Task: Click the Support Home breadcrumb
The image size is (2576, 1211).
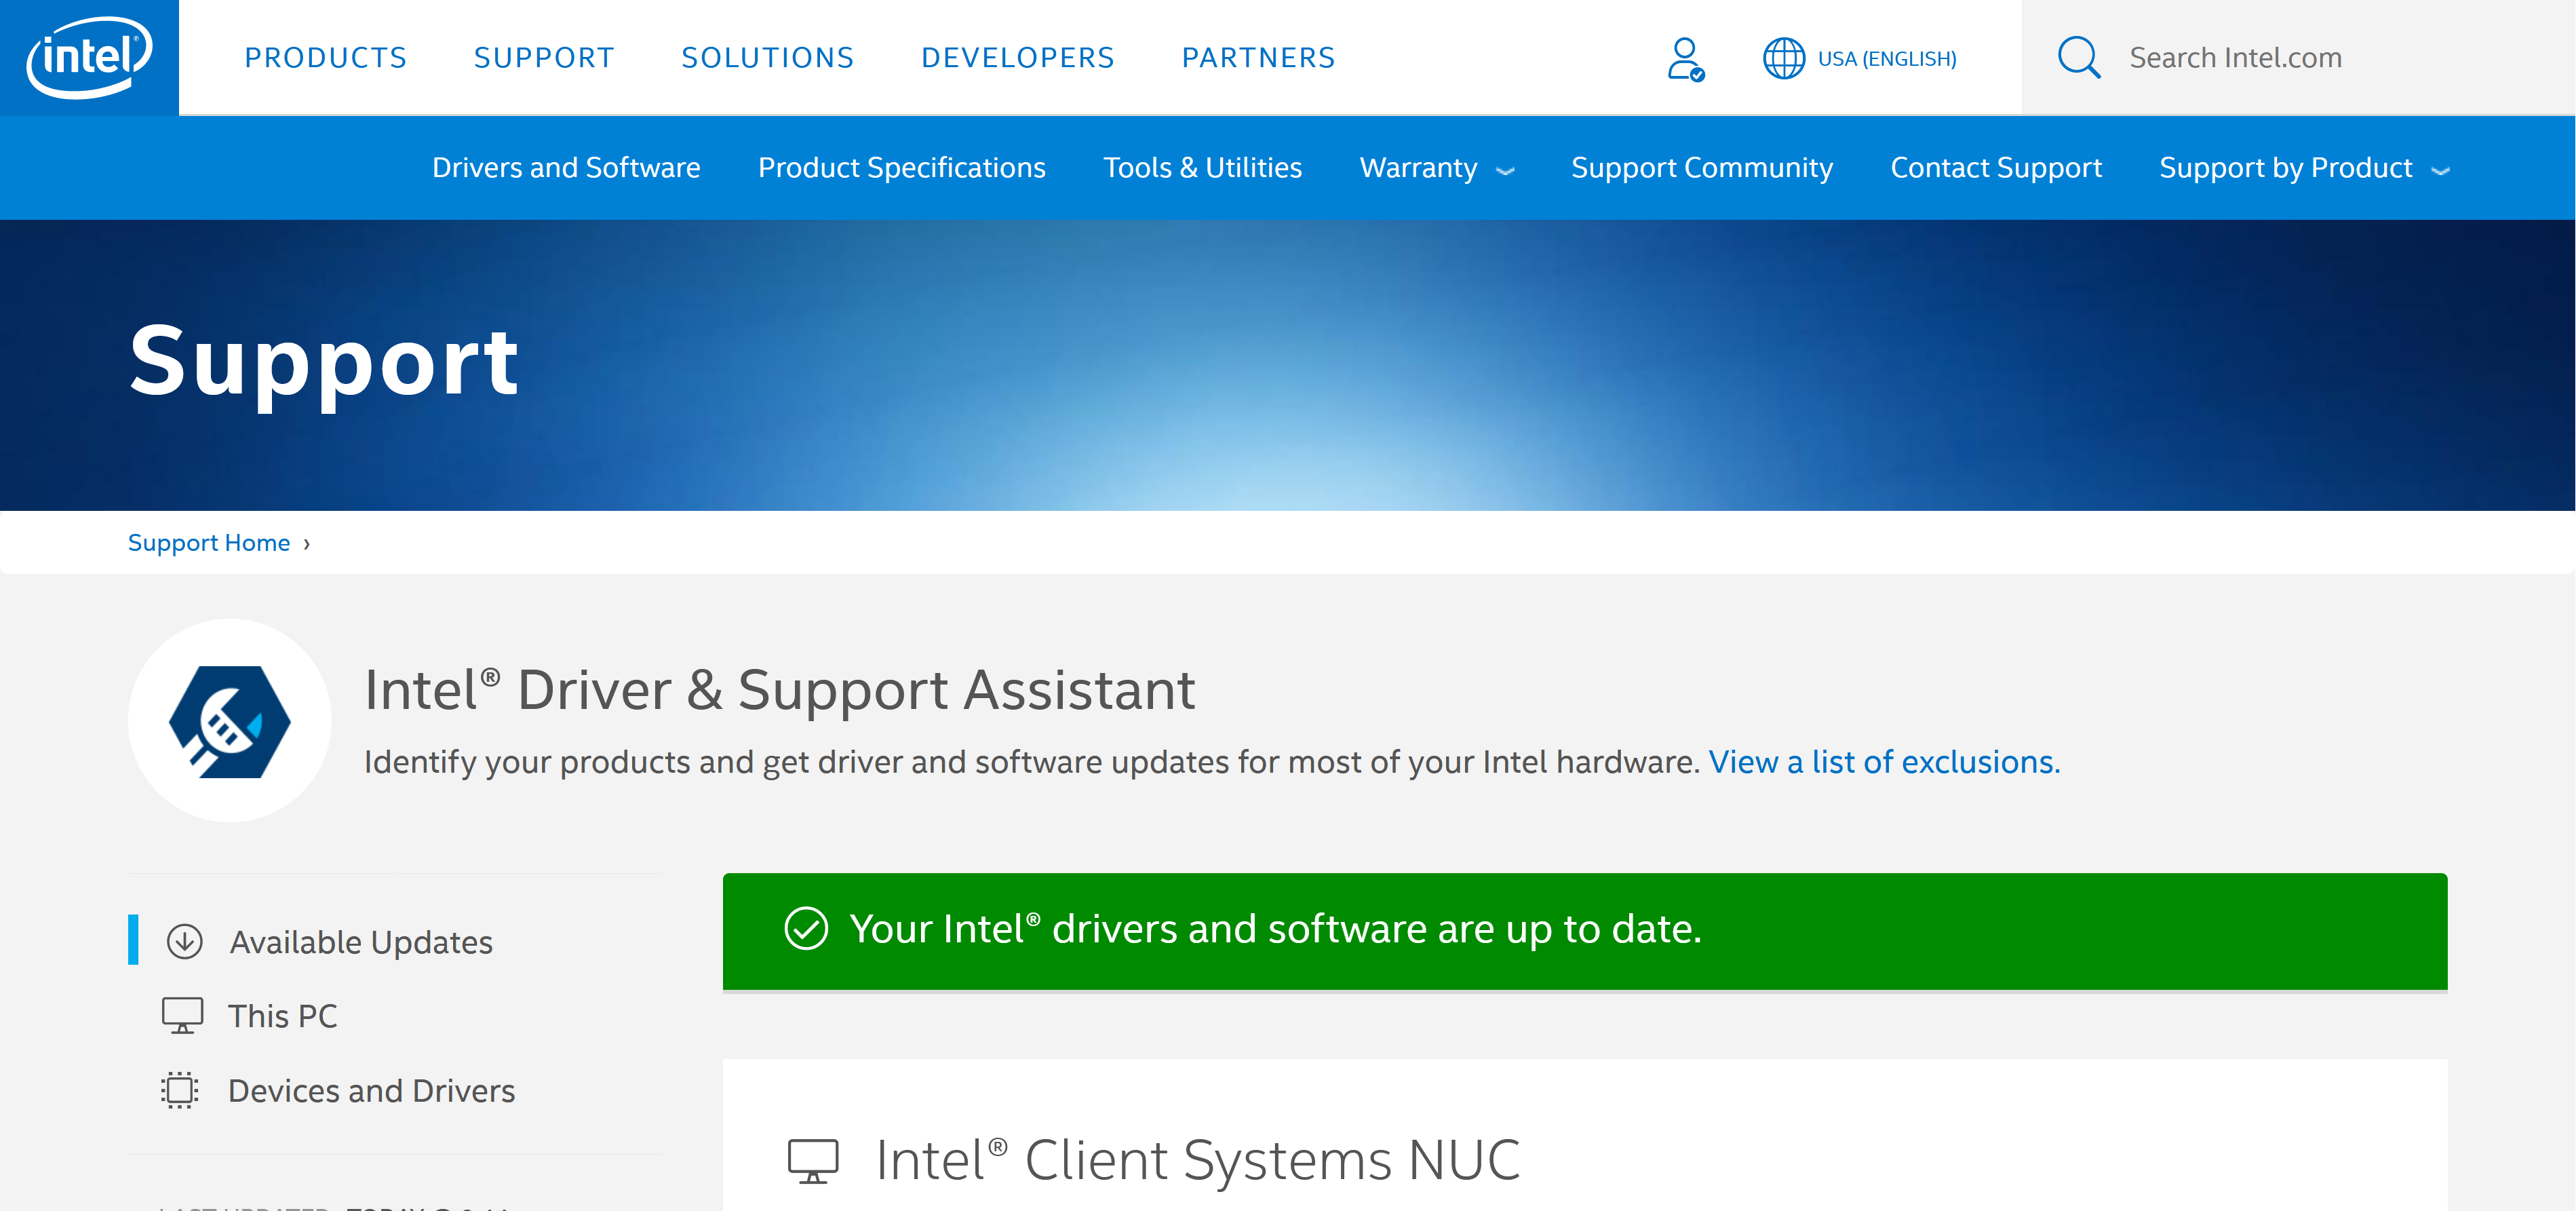Action: pos(209,542)
